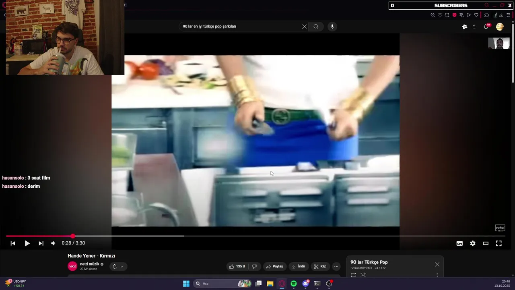Share the video via Paylaş button
The height and width of the screenshot is (290, 515).
pos(274,267)
